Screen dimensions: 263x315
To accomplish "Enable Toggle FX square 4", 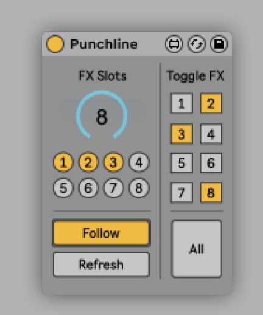I will tap(211, 134).
